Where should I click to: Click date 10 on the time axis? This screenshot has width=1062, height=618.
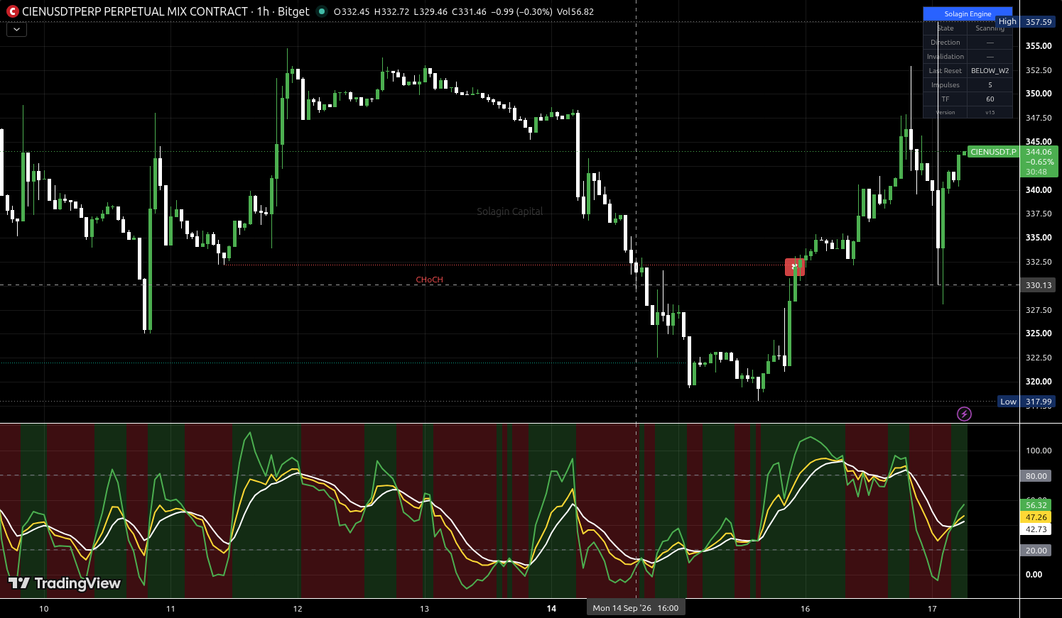[44, 609]
